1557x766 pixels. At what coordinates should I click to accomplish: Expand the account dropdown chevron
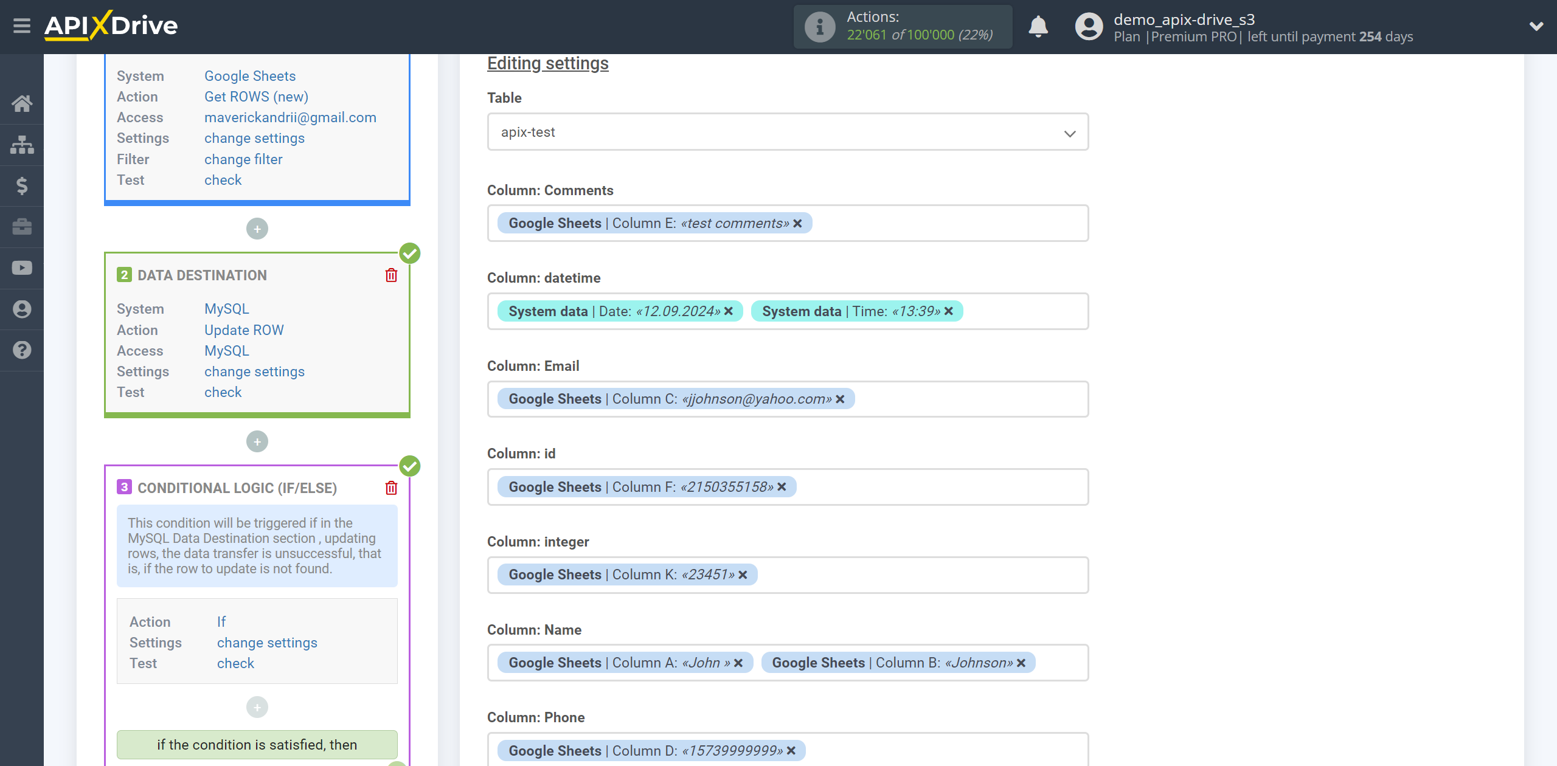[1536, 26]
